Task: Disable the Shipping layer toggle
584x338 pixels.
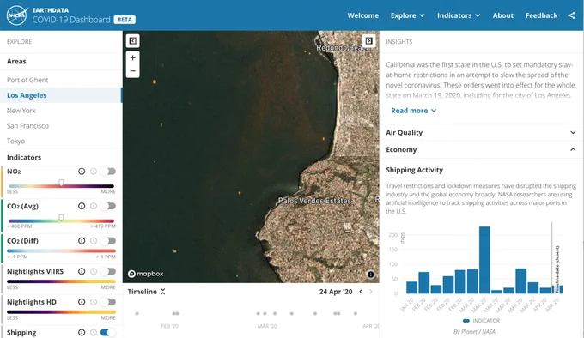Action: (x=108, y=332)
